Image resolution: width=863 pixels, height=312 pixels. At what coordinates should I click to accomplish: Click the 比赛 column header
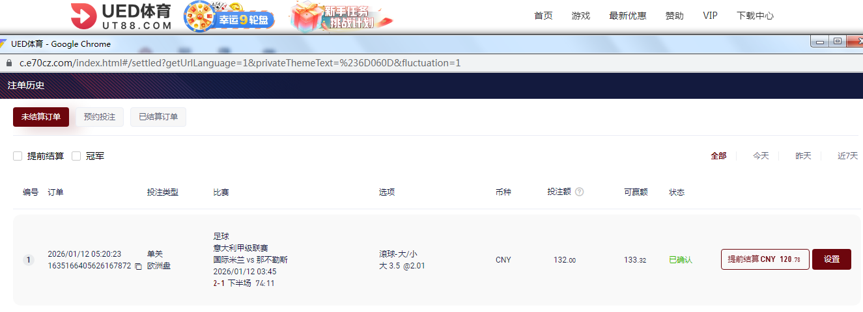(221, 192)
